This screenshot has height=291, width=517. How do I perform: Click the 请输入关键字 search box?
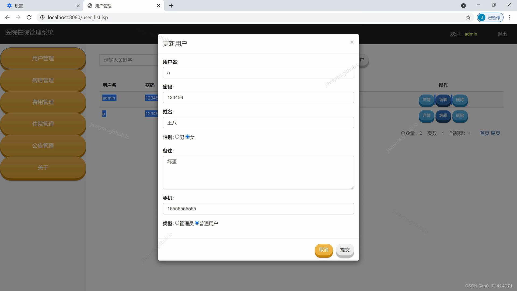point(129,60)
